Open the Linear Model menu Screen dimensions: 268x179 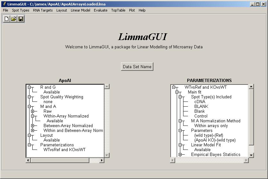[80, 10]
